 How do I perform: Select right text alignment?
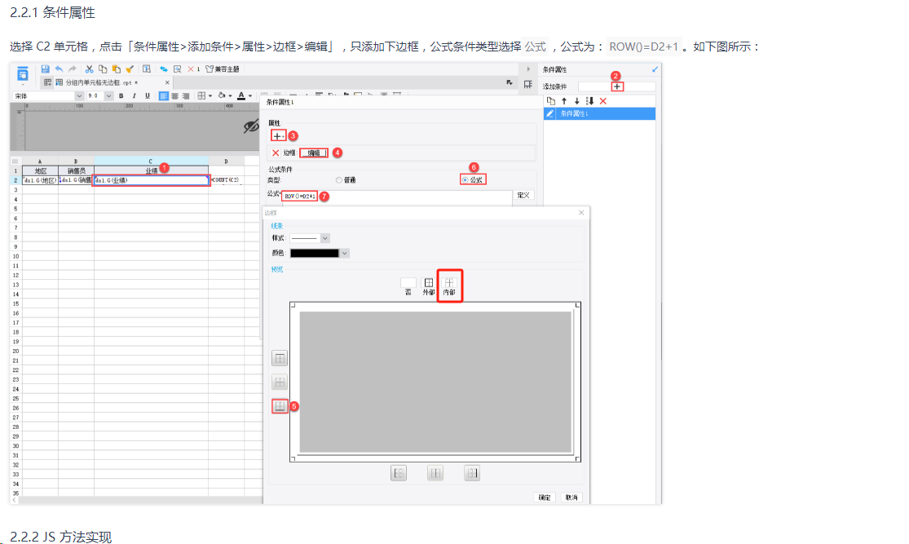[x=186, y=95]
